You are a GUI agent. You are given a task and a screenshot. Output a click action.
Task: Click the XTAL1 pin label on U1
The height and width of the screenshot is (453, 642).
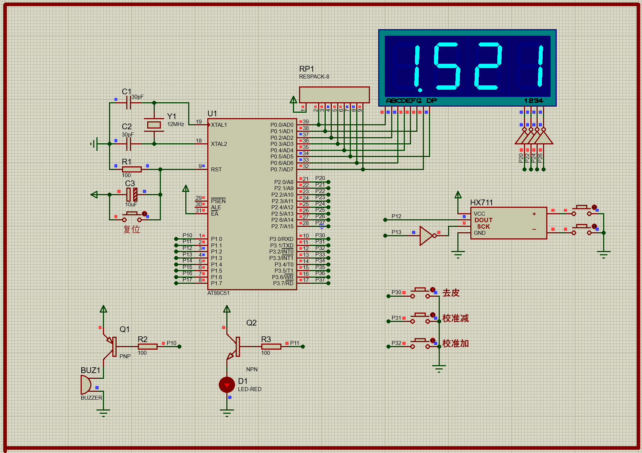pyautogui.click(x=219, y=125)
